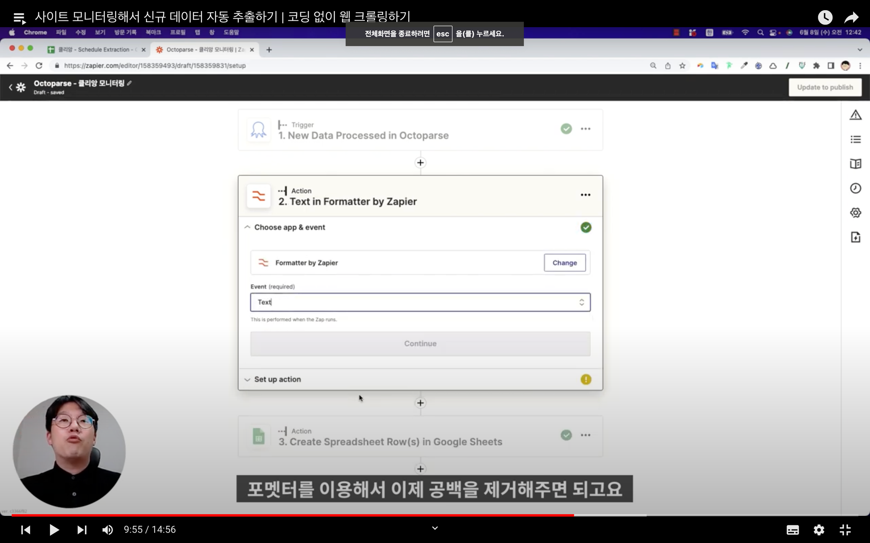Click Update to publish
This screenshot has height=543, width=870.
[x=825, y=87]
